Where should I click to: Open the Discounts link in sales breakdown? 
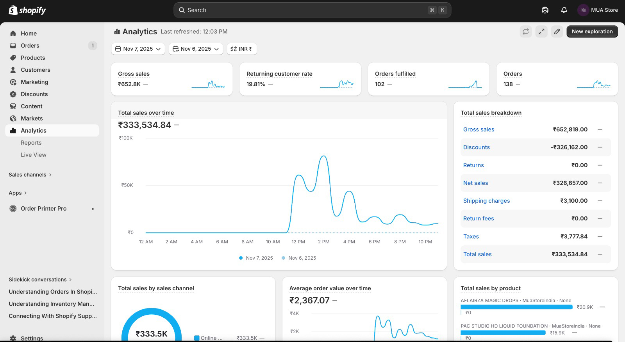coord(476,147)
